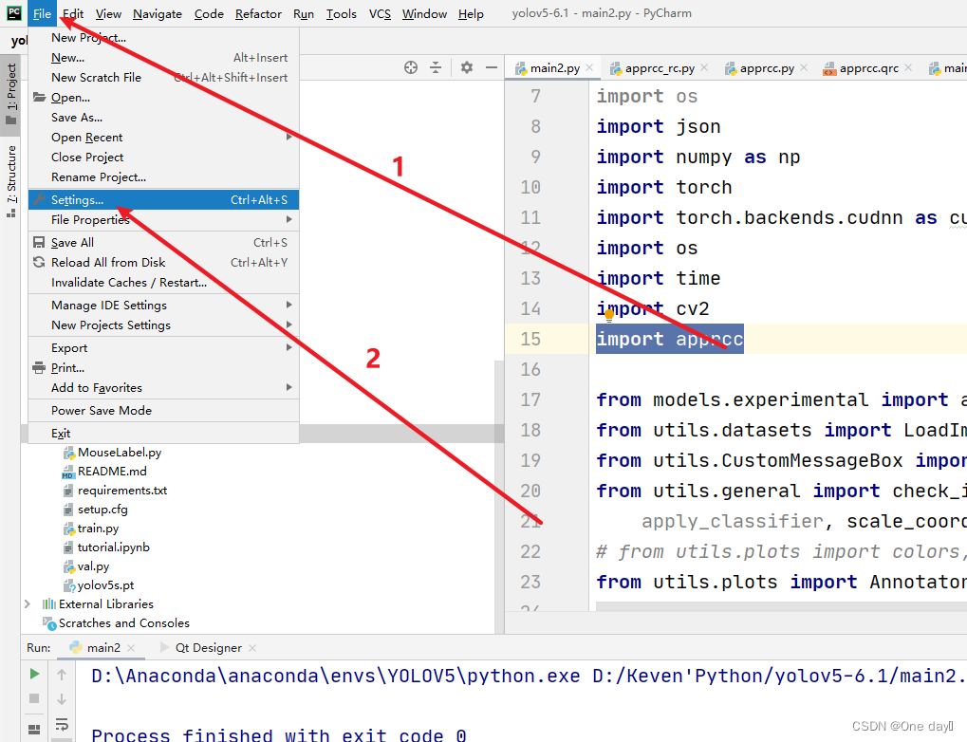Toggle Use Soft Wraps in Run console

point(62,726)
